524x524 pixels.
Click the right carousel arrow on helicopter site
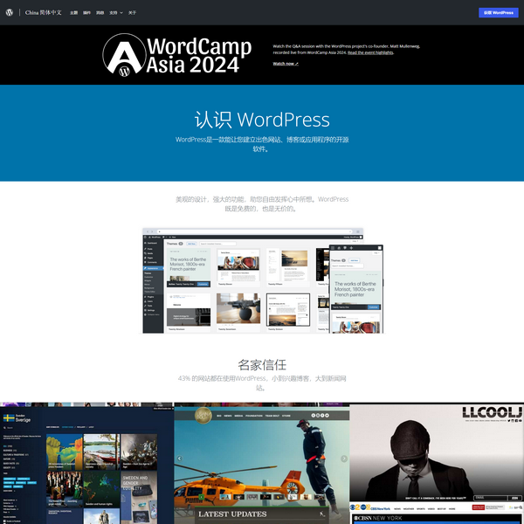point(344,458)
